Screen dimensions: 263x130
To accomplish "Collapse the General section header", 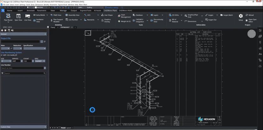I will 23,34.
